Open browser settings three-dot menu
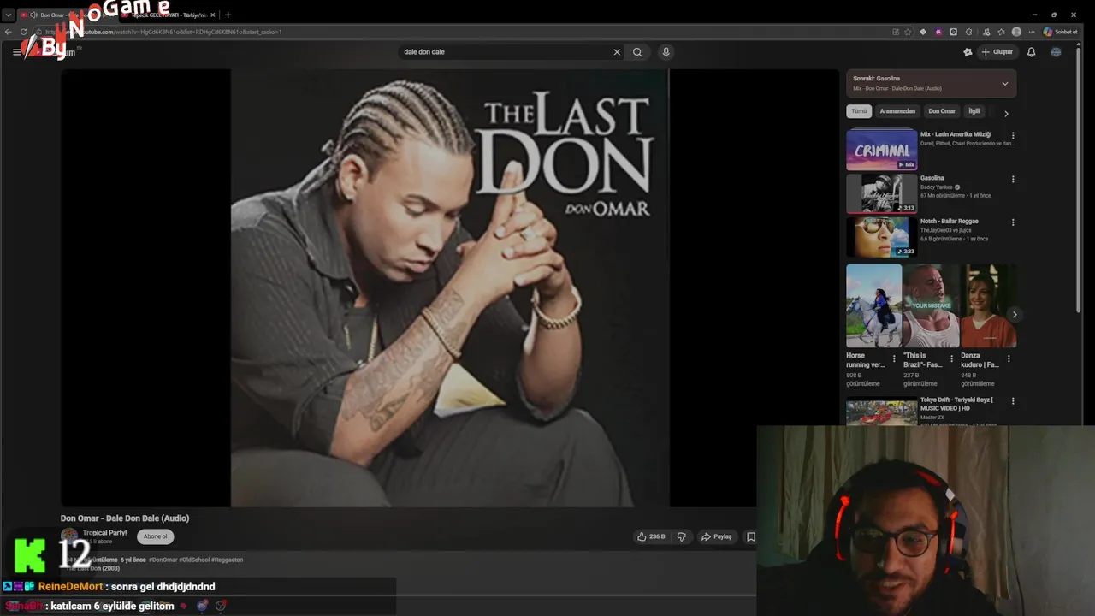 (1032, 32)
